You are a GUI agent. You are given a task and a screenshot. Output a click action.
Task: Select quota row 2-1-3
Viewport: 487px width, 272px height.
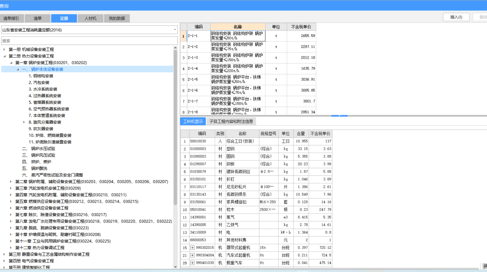pos(248,58)
